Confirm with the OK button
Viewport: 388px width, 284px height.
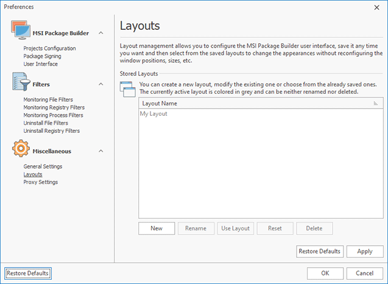325,274
